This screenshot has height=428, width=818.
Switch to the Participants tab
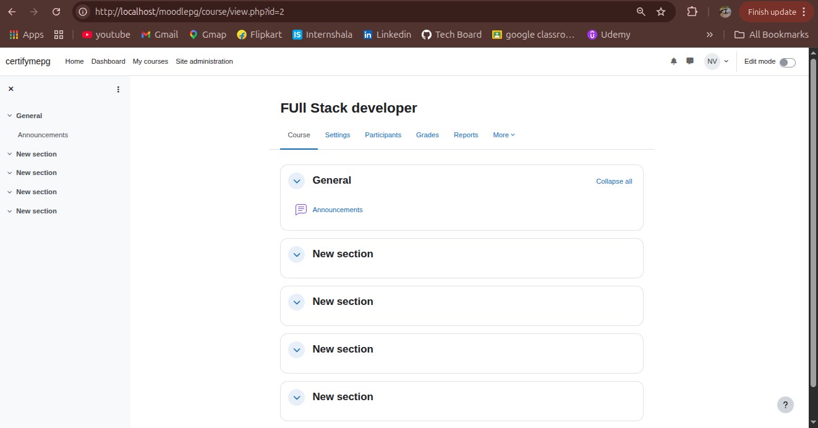click(383, 135)
